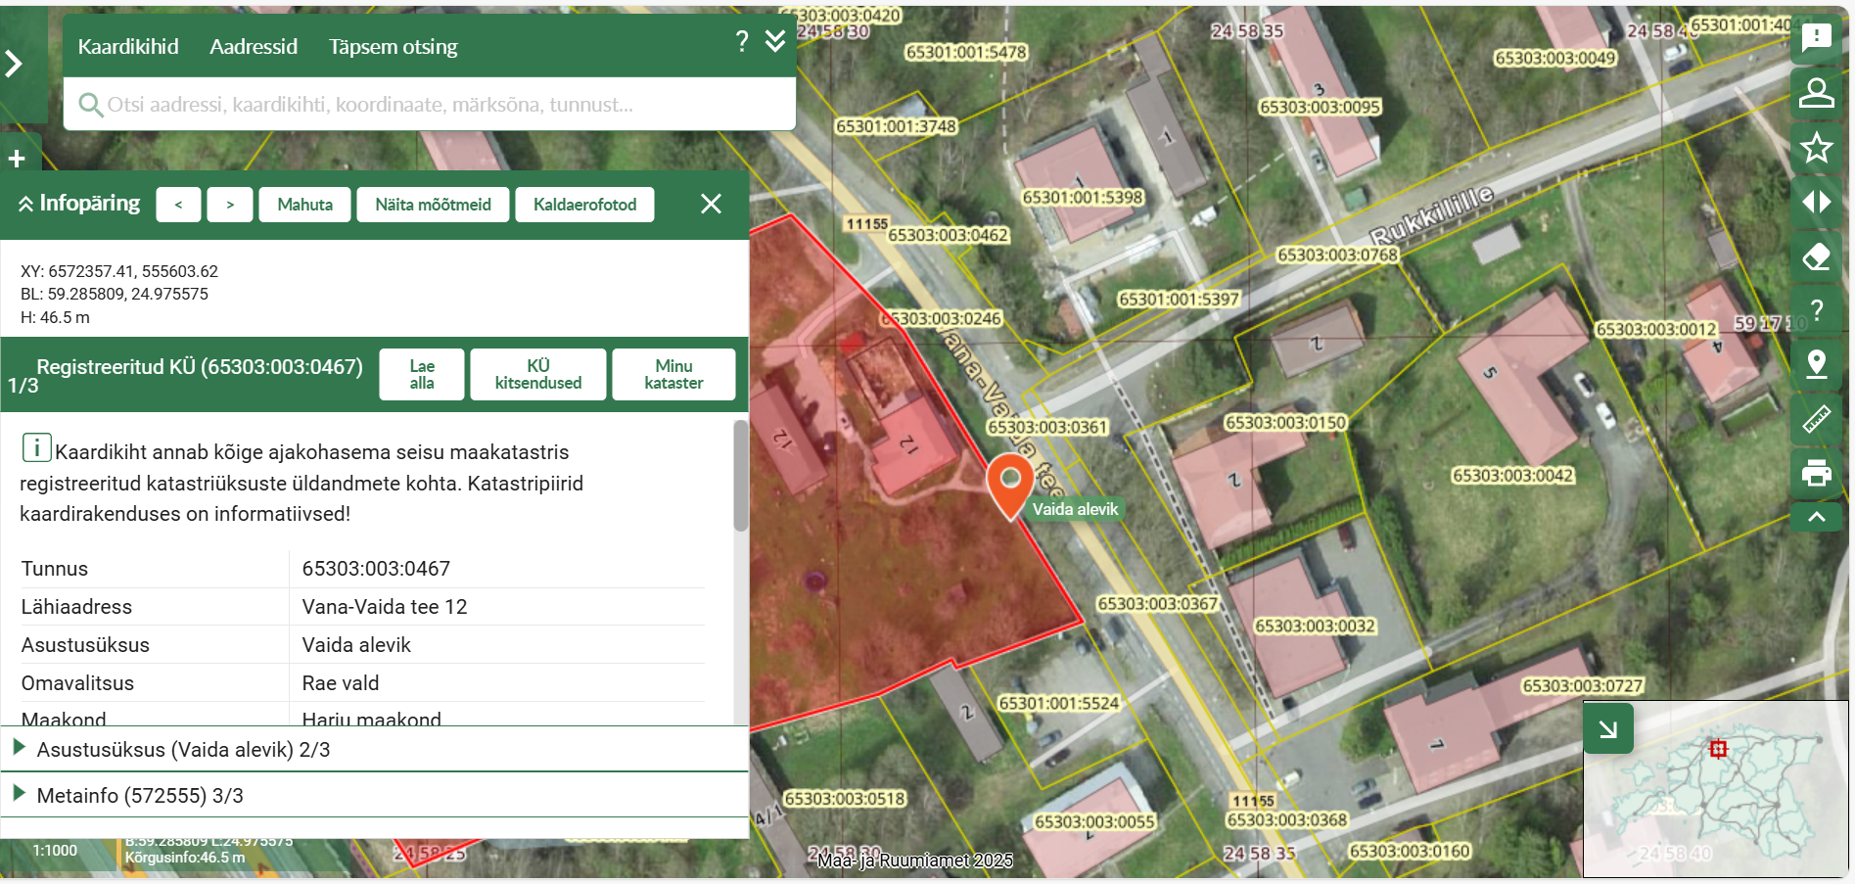The height and width of the screenshot is (884, 1855).
Task: Click the address search input field
Action: [x=431, y=105]
